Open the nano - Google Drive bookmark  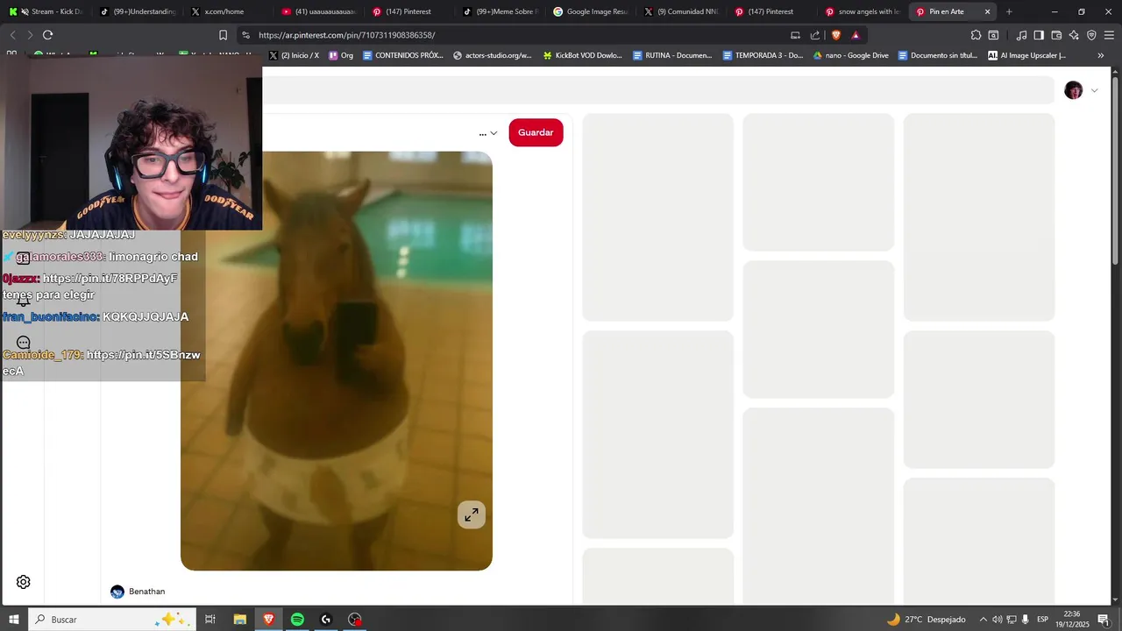click(x=850, y=55)
